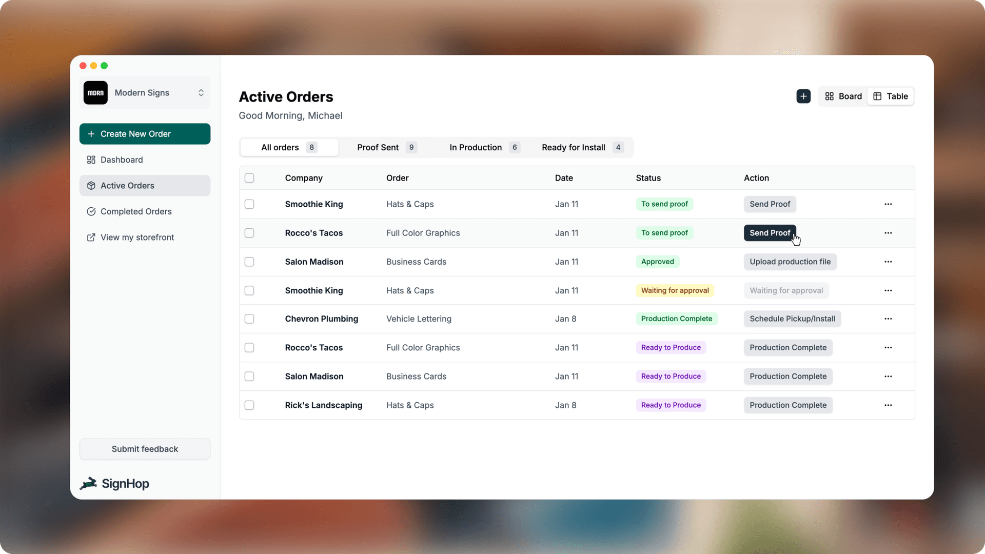Screen dimensions: 985x554
Task: Switch to Table view
Action: 891,96
